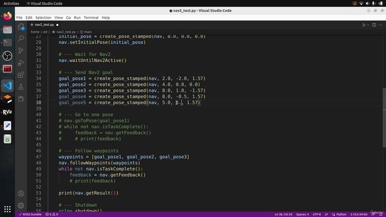Viewport: 386px width, 217px height.
Task: Open OBS Studio from the dock
Action: tap(7, 56)
